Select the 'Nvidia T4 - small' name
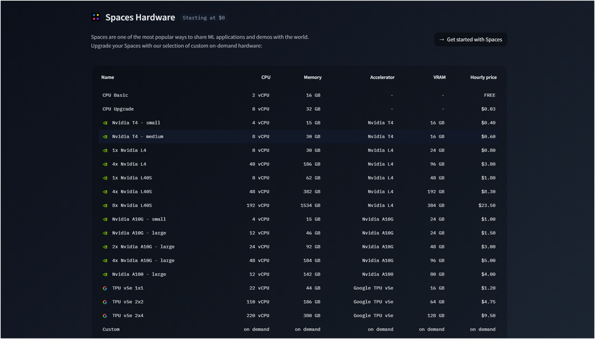 coord(136,123)
